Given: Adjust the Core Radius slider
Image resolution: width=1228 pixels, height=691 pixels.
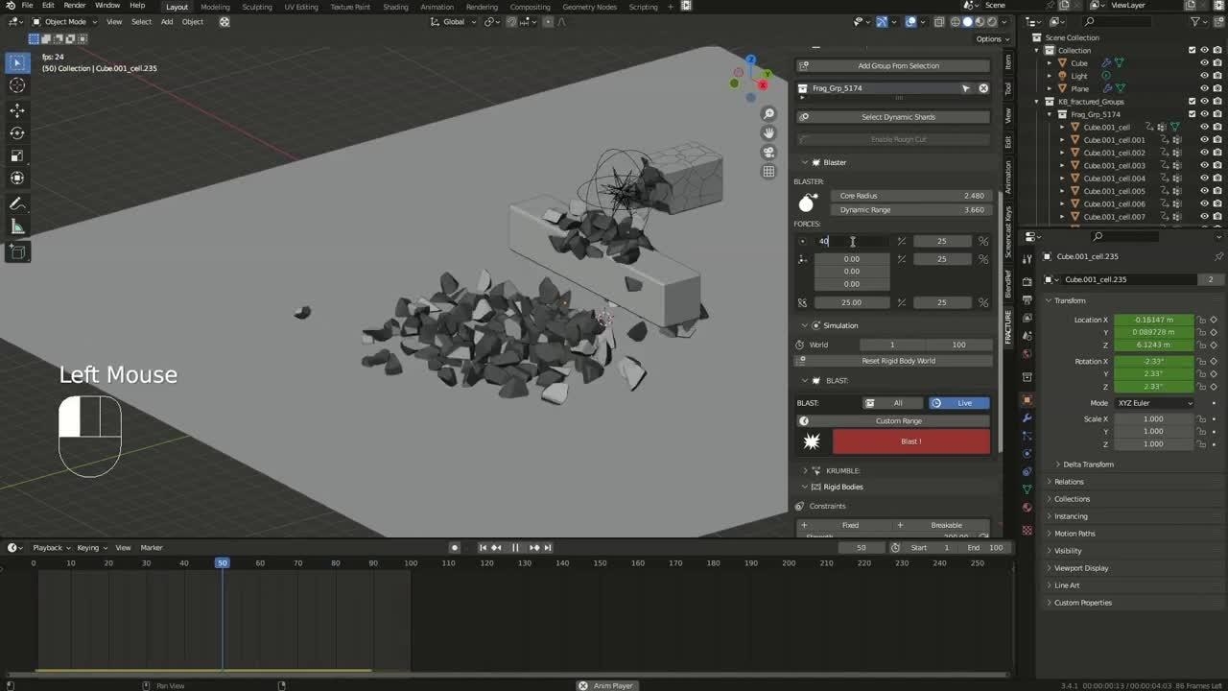Looking at the screenshot, I should [911, 196].
